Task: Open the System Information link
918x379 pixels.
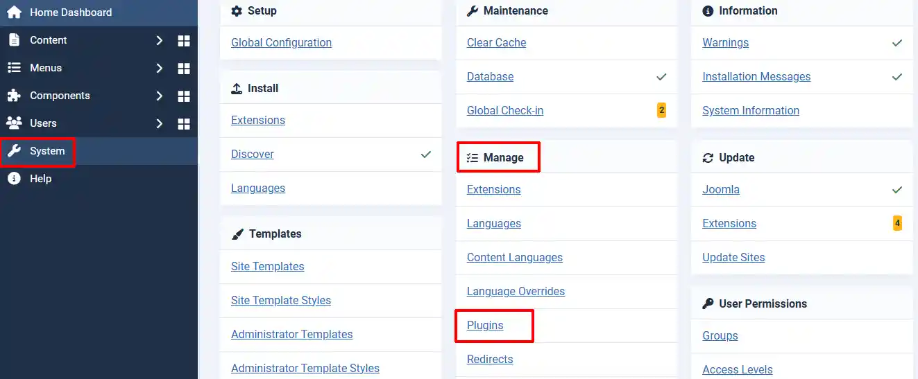Action: click(751, 110)
